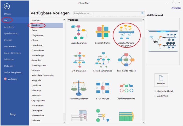Select the green and yellow blocks template icon
Image resolution: width=183 pixels, height=126 pixels.
[127, 116]
